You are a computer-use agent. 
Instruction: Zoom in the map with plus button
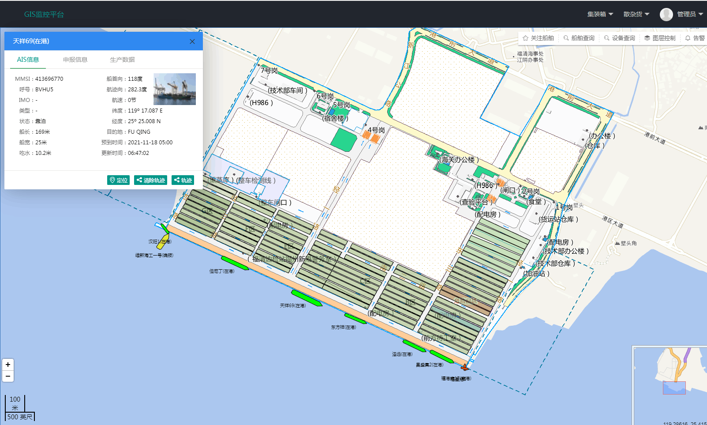click(8, 365)
